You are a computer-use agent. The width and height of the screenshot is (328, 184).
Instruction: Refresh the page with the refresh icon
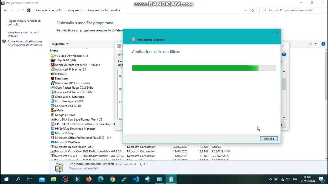[x=253, y=10]
